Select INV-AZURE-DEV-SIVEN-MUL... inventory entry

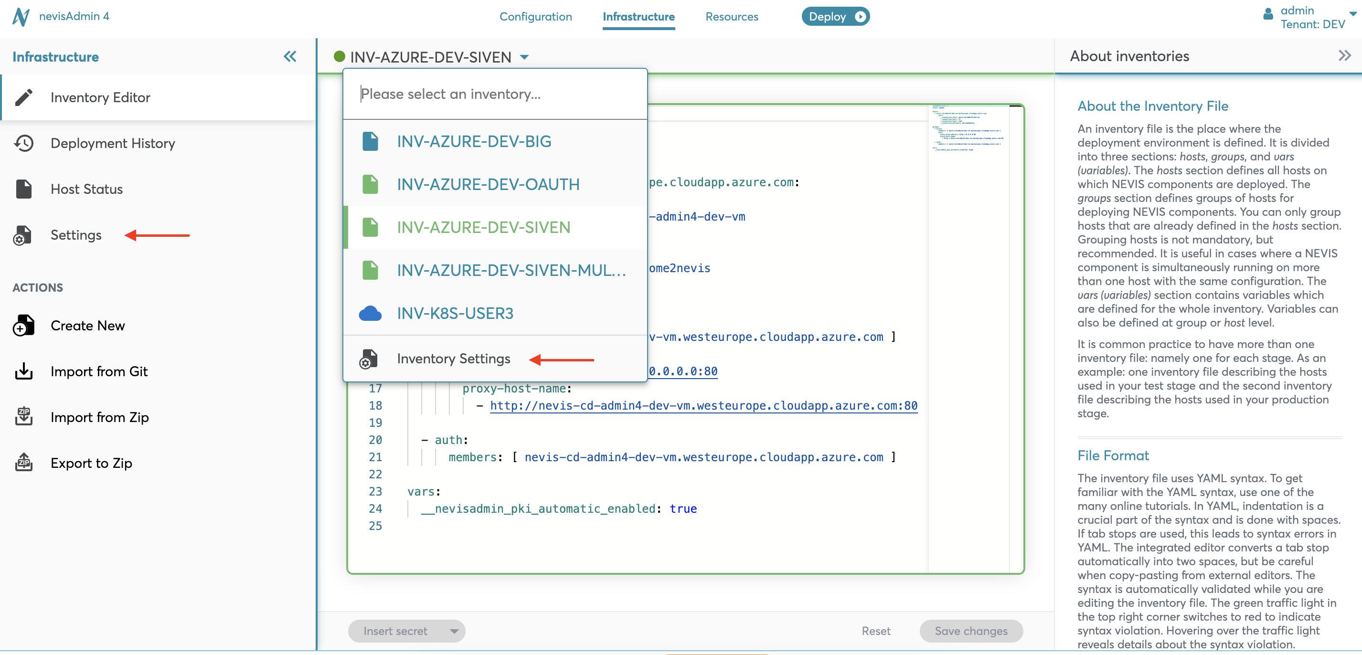[495, 270]
